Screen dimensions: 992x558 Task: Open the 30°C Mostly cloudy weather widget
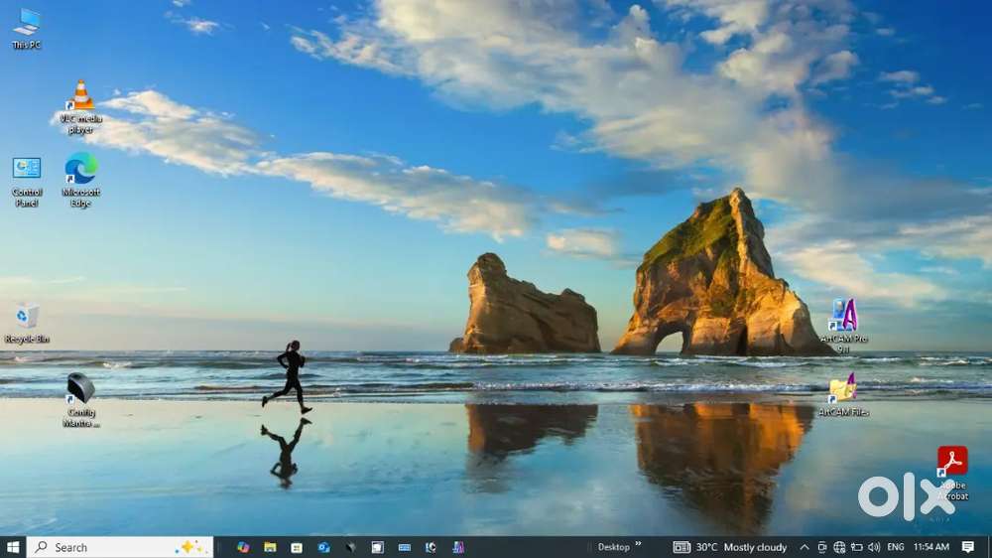[x=731, y=547]
